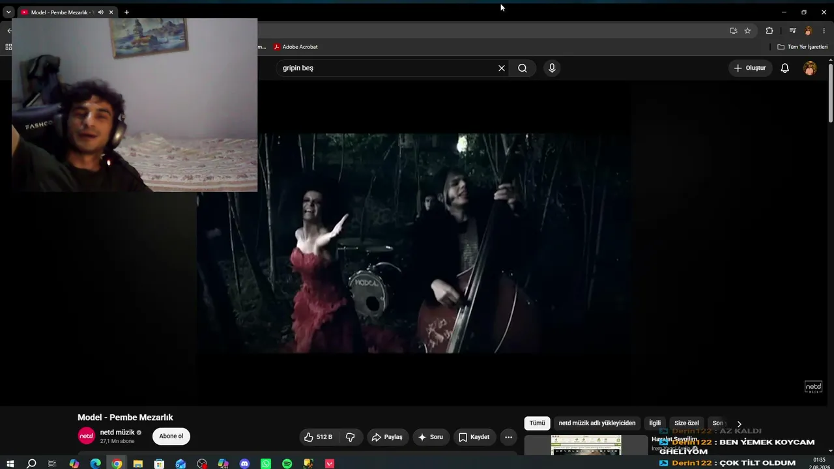Screen dimensions: 834x469
Task: Select the İlgili filter chip
Action: click(655, 423)
